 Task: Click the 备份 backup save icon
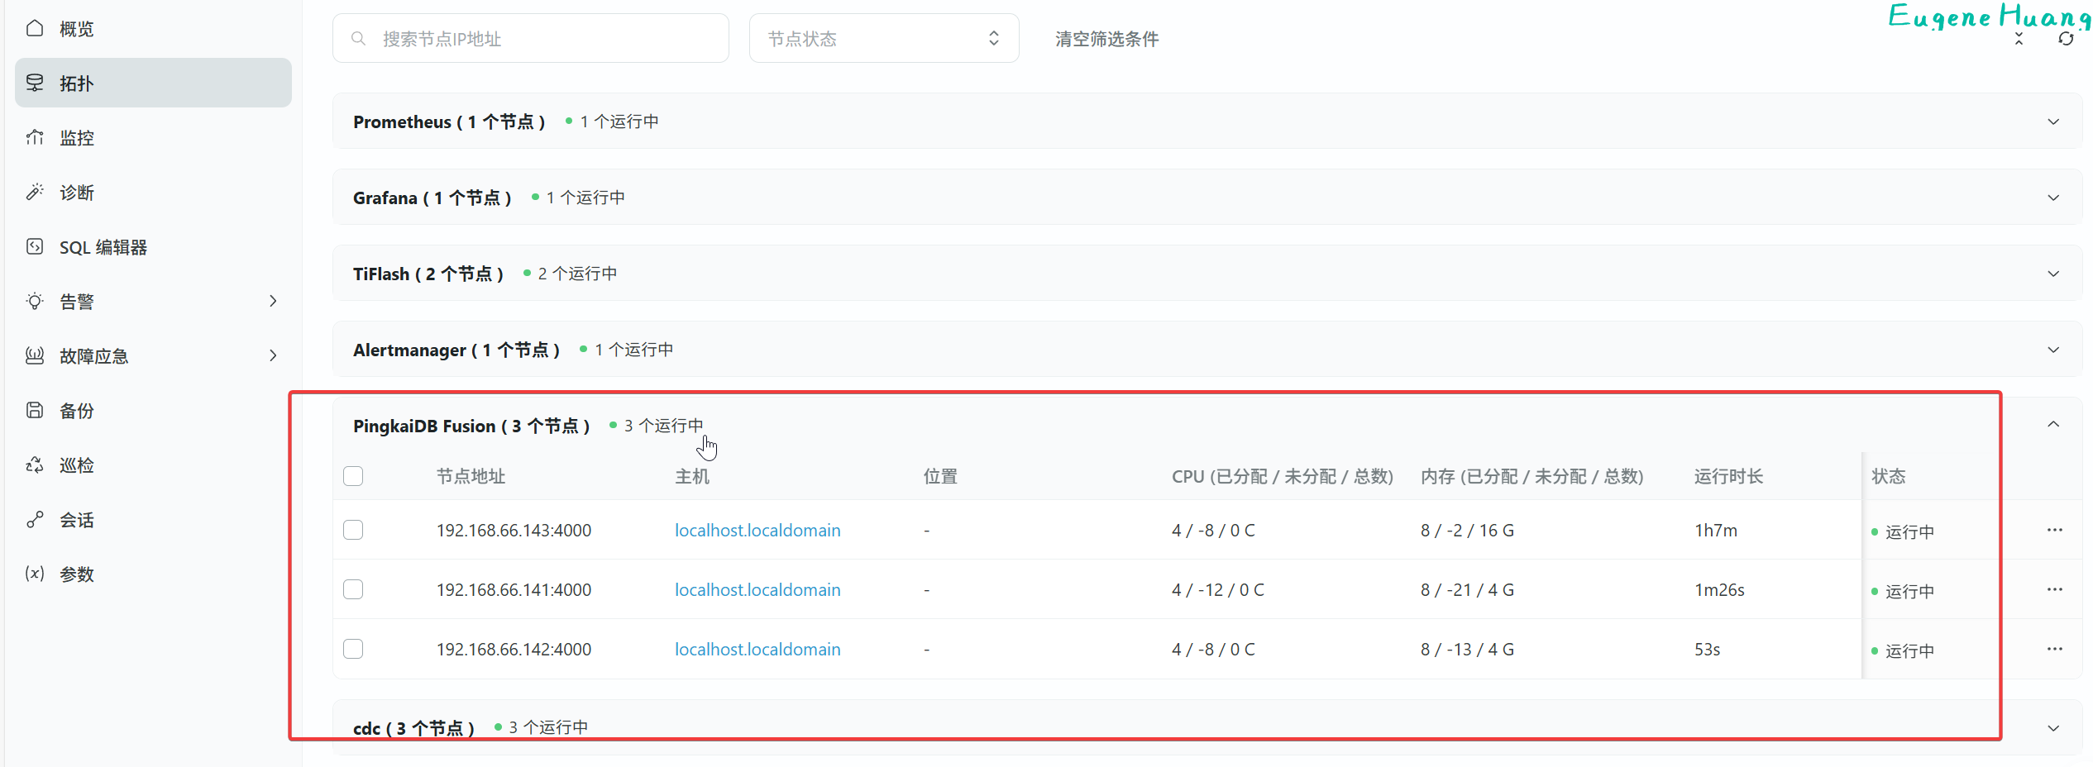pyautogui.click(x=35, y=410)
